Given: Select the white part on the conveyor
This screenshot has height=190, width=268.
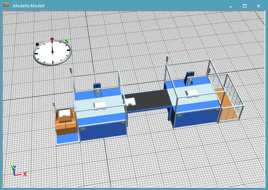Looking at the screenshot, I should coord(131,102).
